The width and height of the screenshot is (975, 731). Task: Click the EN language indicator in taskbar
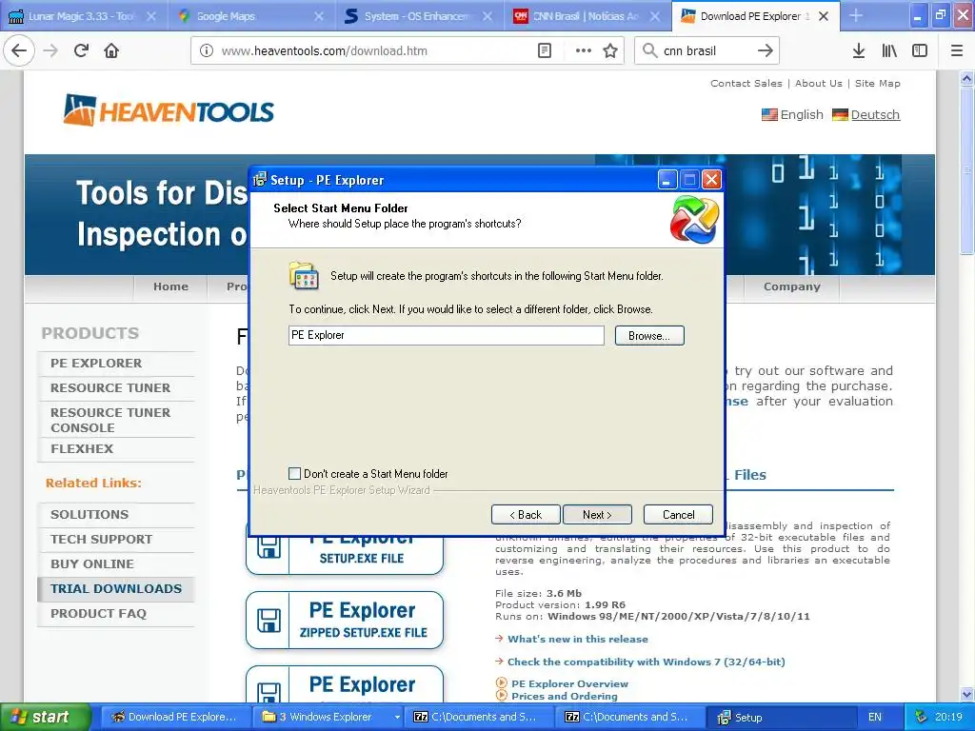pyautogui.click(x=874, y=717)
